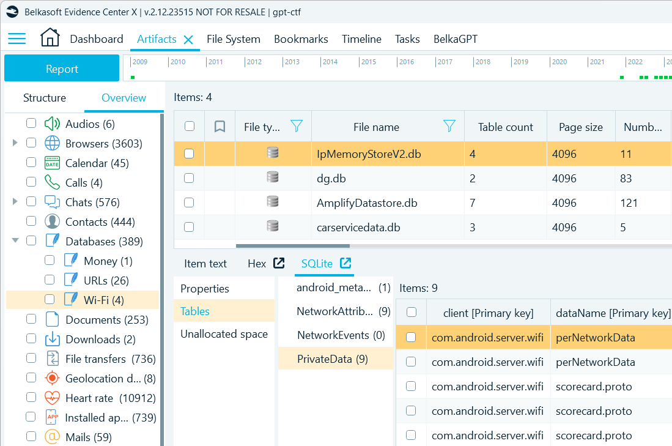The image size is (672, 446).
Task: Click the Downloads arrow icon
Action: click(53, 339)
